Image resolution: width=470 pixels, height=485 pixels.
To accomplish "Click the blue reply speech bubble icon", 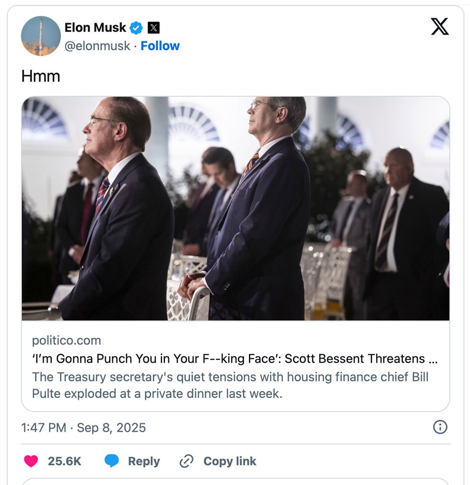I will coord(112,461).
